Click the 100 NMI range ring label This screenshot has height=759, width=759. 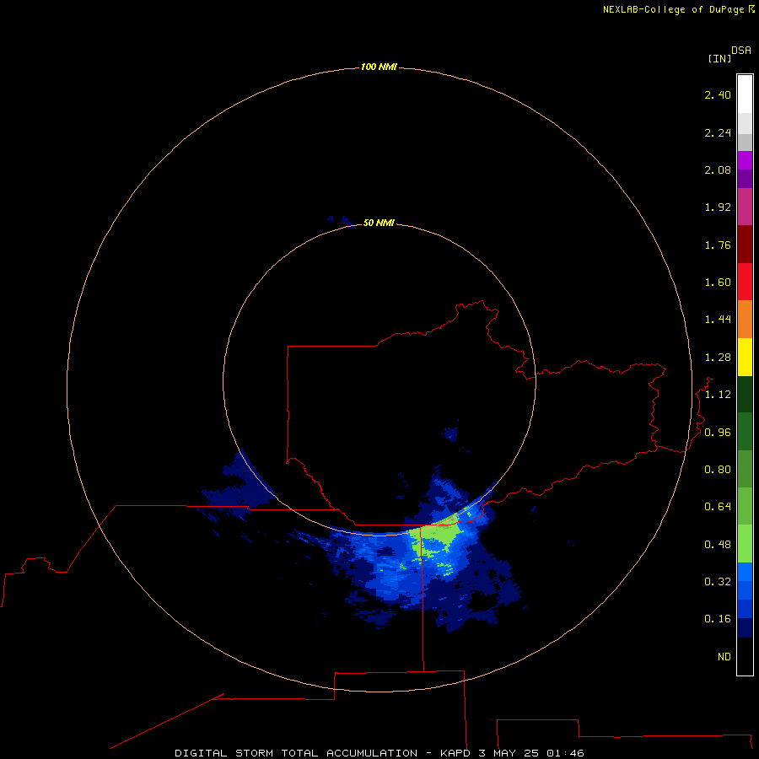(x=379, y=67)
